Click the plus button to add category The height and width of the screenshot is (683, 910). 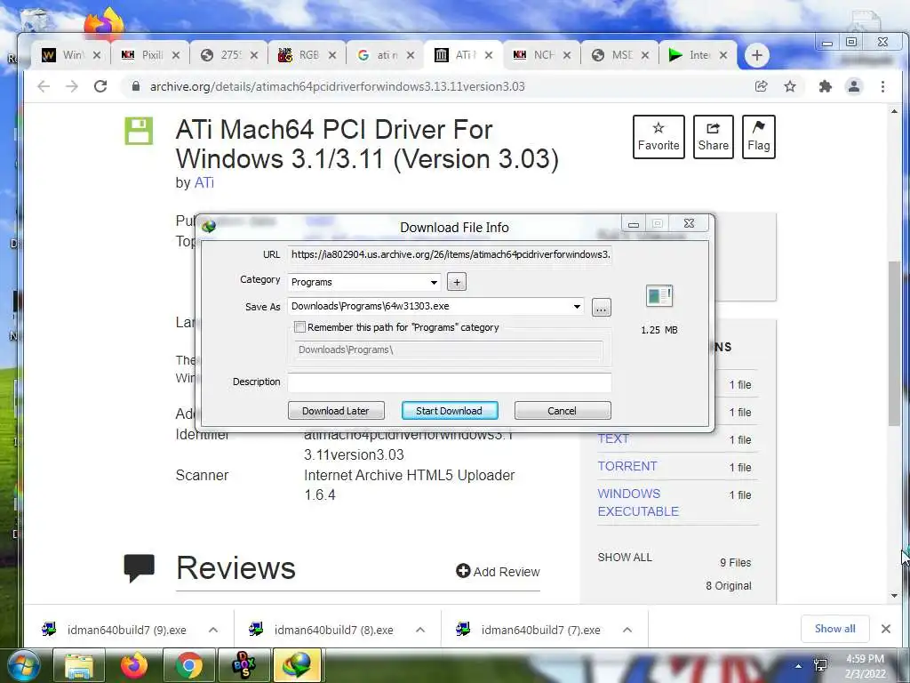point(457,282)
